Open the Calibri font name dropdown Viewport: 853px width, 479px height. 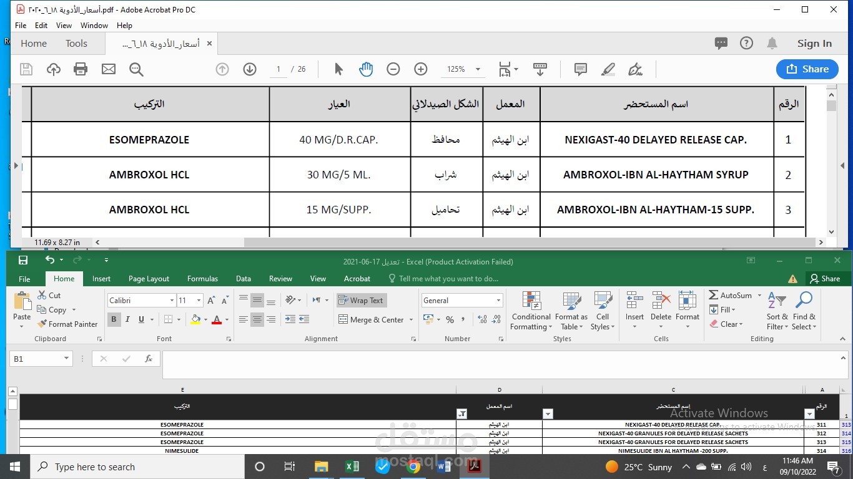172,301
